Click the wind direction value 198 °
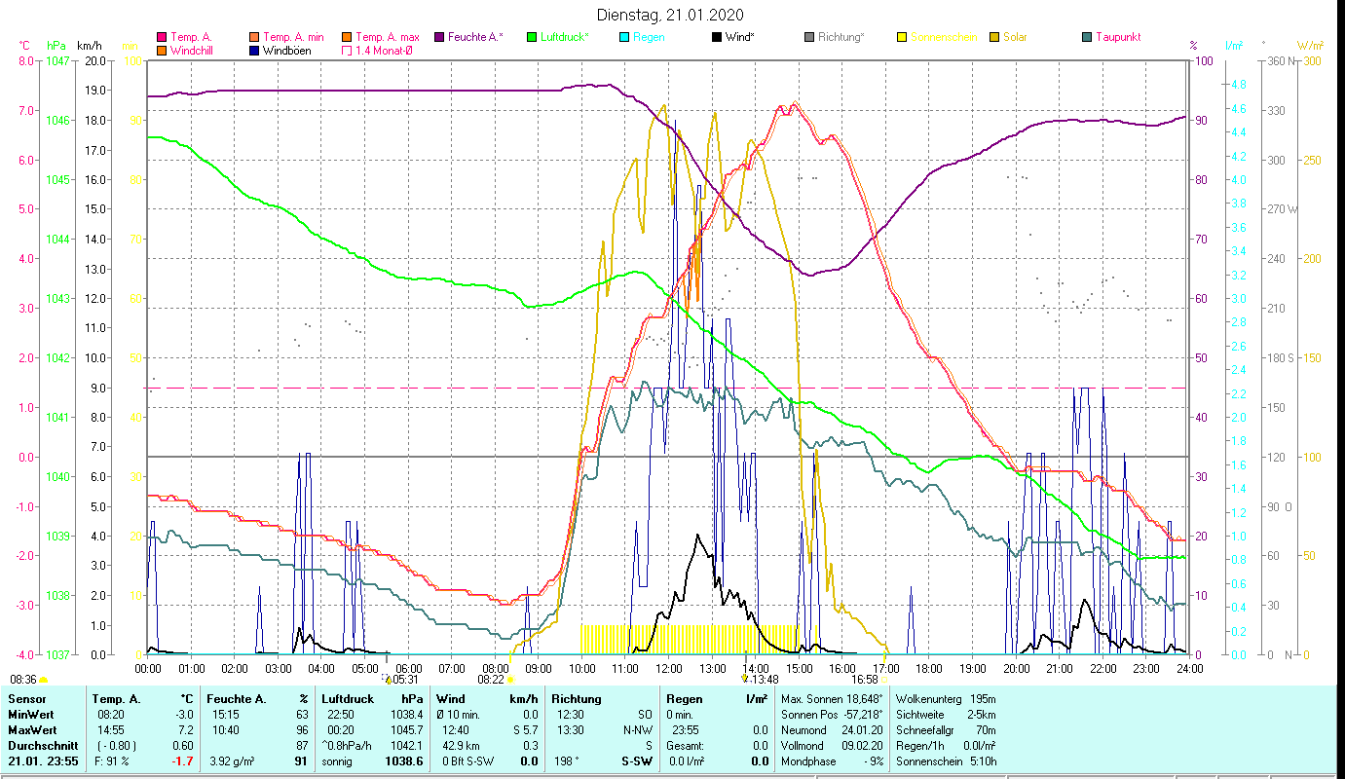This screenshot has width=1345, height=779. (568, 761)
